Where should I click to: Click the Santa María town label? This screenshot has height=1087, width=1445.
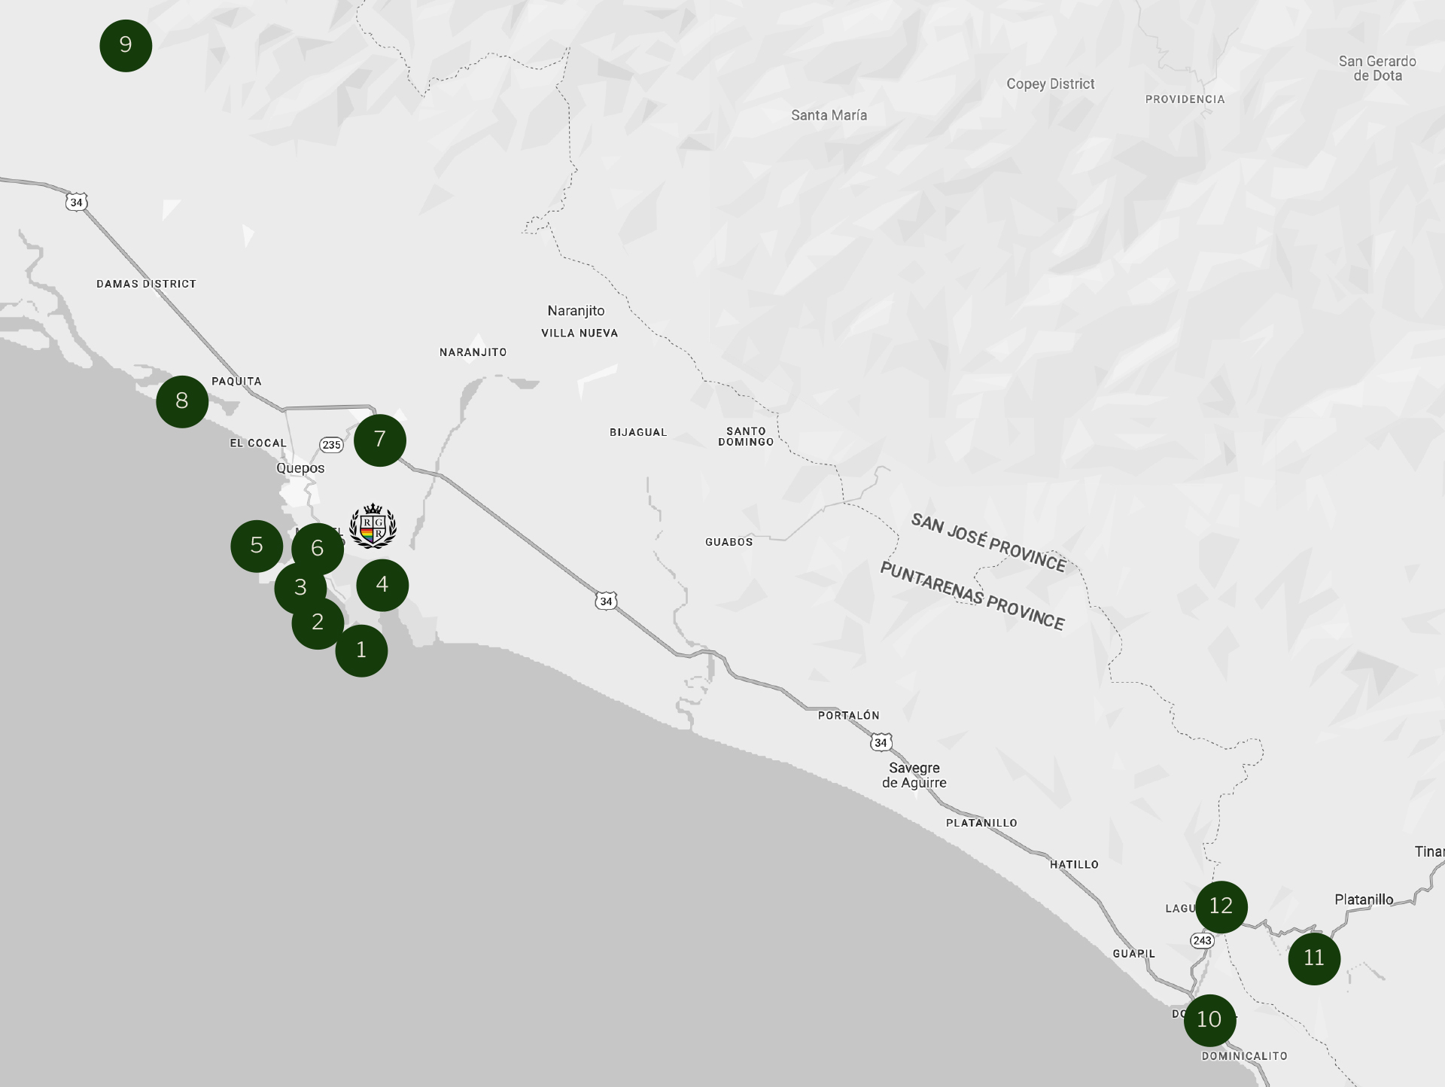tap(829, 115)
